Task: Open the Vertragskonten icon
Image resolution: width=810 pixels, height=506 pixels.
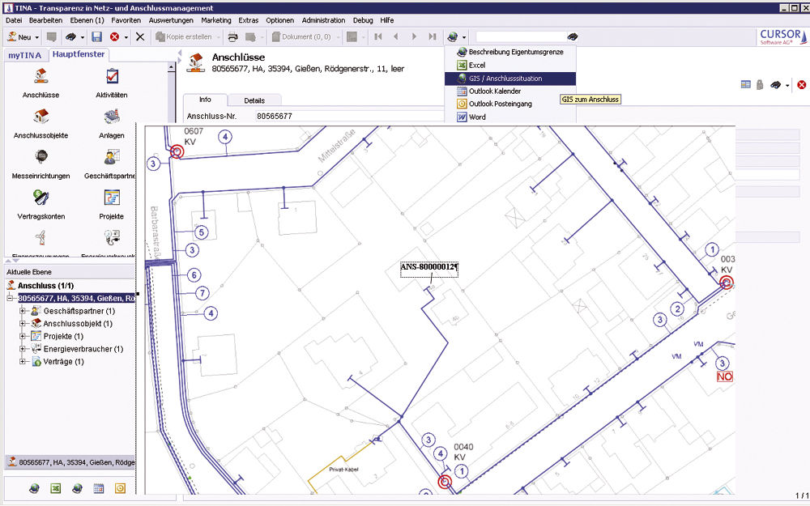Action: click(x=40, y=198)
